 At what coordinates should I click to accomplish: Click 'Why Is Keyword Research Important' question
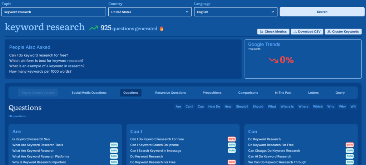(x=39, y=162)
